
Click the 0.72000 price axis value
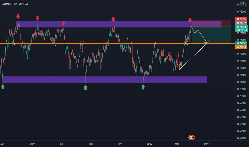pos(241,68)
